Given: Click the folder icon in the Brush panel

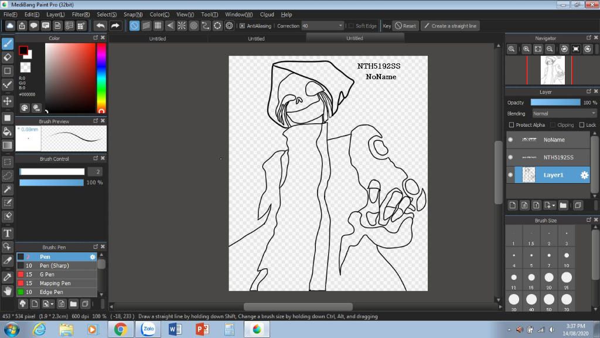Looking at the screenshot, I should [73, 304].
